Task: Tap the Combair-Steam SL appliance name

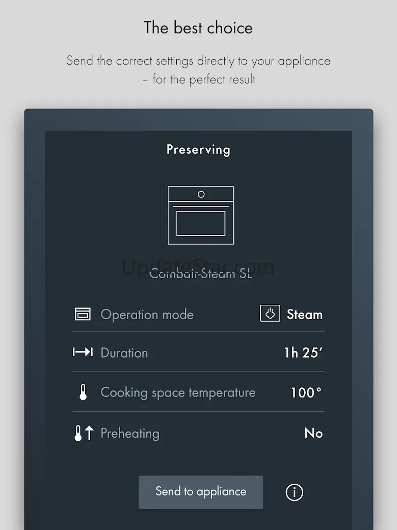Action: click(x=200, y=274)
